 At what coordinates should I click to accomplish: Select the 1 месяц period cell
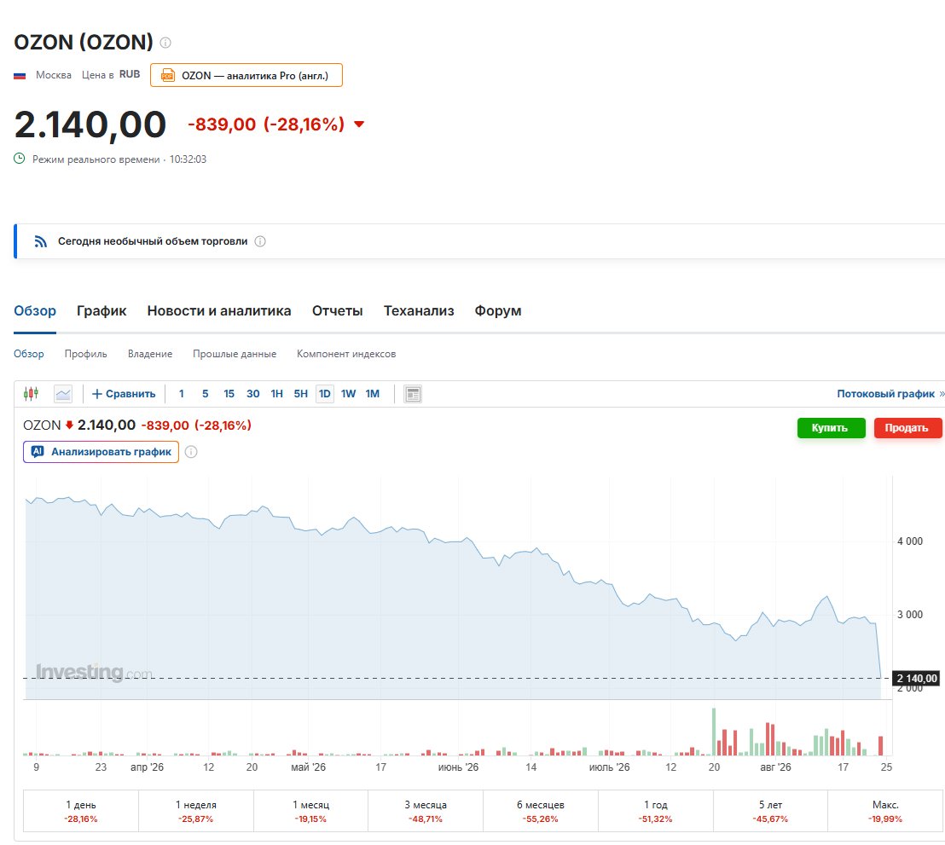click(311, 811)
